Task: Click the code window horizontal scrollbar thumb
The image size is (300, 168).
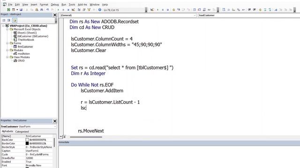Action: click(x=86, y=137)
